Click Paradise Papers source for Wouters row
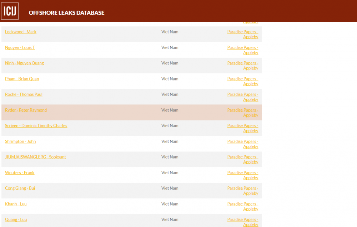This screenshot has height=227, width=357. [242, 175]
